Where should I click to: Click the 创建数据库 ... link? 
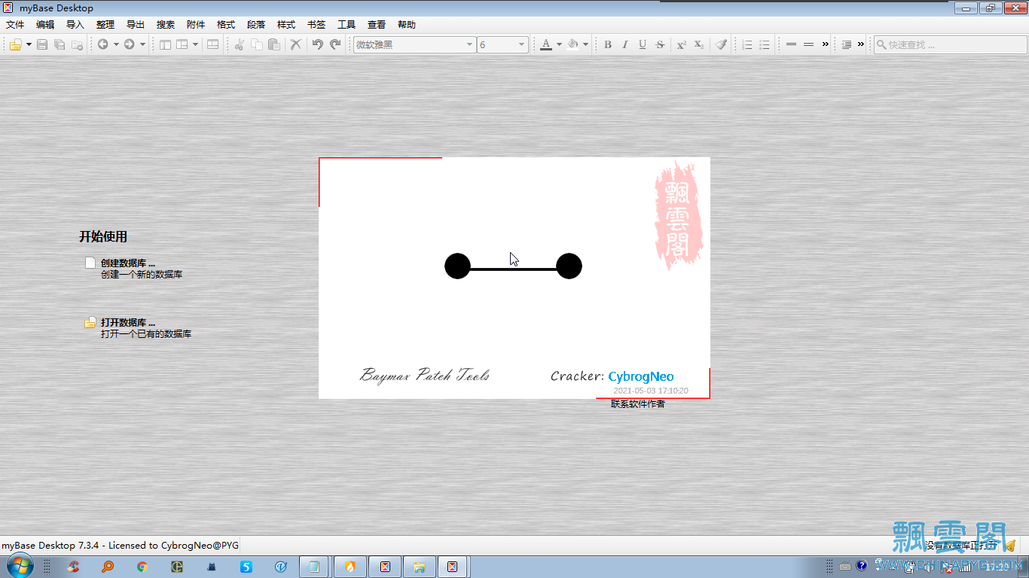coord(128,263)
